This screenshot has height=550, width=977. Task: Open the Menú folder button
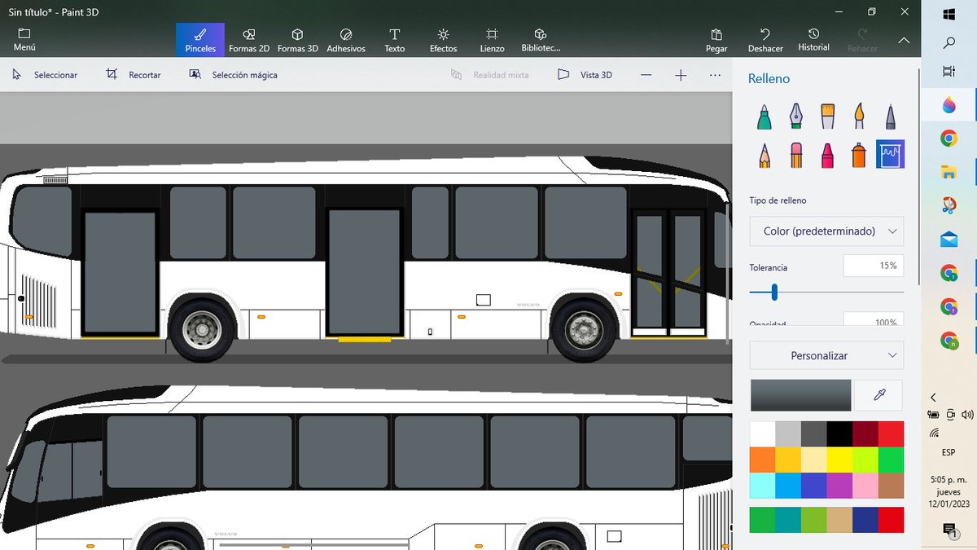click(24, 40)
